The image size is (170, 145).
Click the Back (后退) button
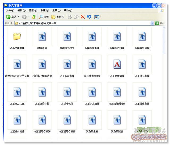click(x=11, y=17)
